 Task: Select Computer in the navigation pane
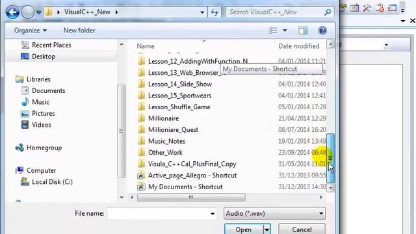coord(41,170)
